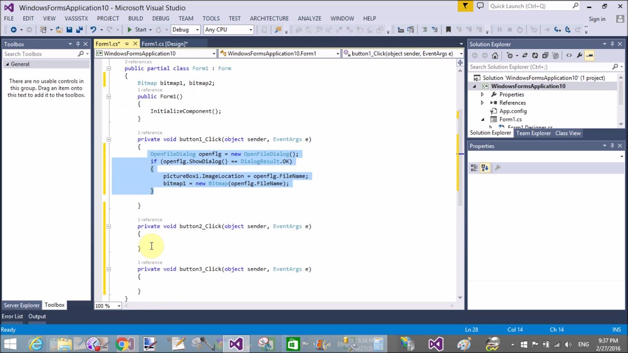The image size is (628, 353).
Task: Click the Navigate Backward toolbar icon
Action: [14, 29]
